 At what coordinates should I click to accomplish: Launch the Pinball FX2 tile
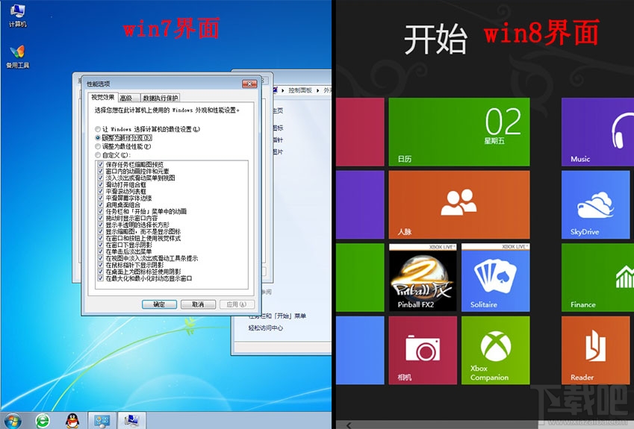[x=423, y=277]
